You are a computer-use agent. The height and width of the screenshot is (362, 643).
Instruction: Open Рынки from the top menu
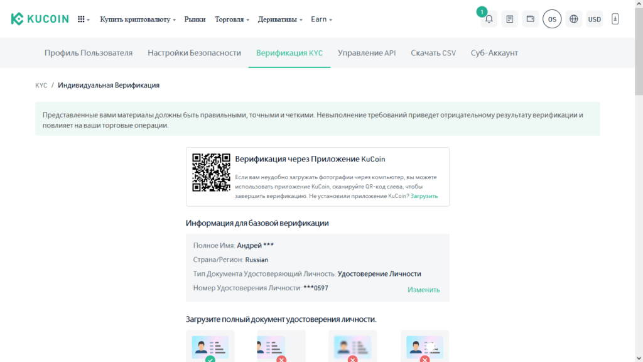(195, 19)
